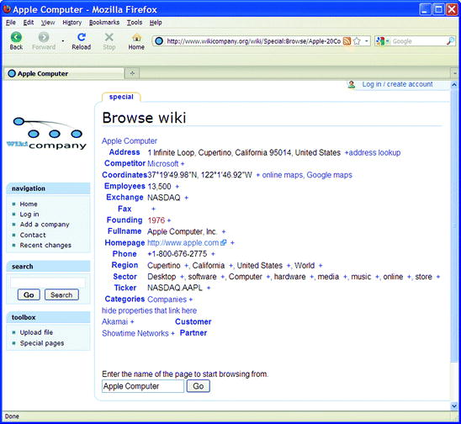Select the Apple Computer browser tab

[x=64, y=73]
